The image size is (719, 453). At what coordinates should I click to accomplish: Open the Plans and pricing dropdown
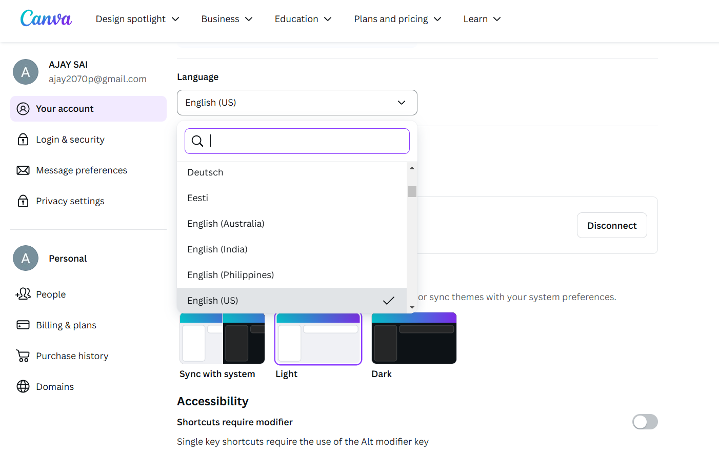pyautogui.click(x=397, y=19)
